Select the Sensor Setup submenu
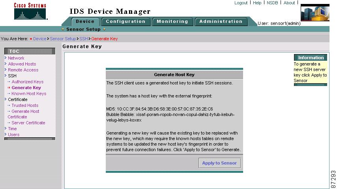337x189 pixels. pos(83,29)
